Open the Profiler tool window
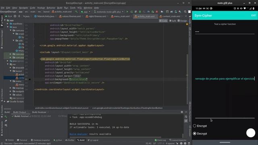The width and height of the screenshot is (258, 145). click(70, 140)
